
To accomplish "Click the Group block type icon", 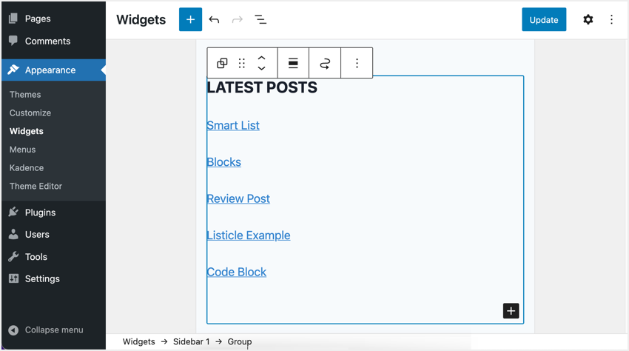I will [222, 64].
